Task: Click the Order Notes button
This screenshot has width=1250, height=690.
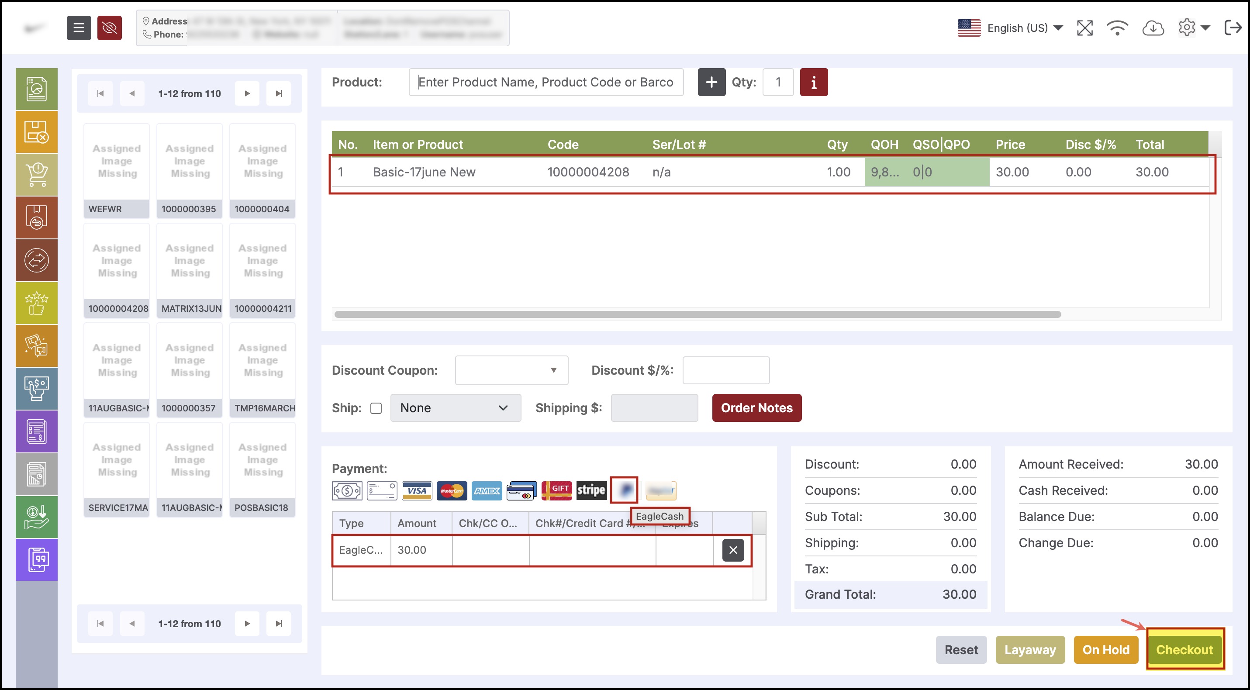Action: (x=756, y=408)
